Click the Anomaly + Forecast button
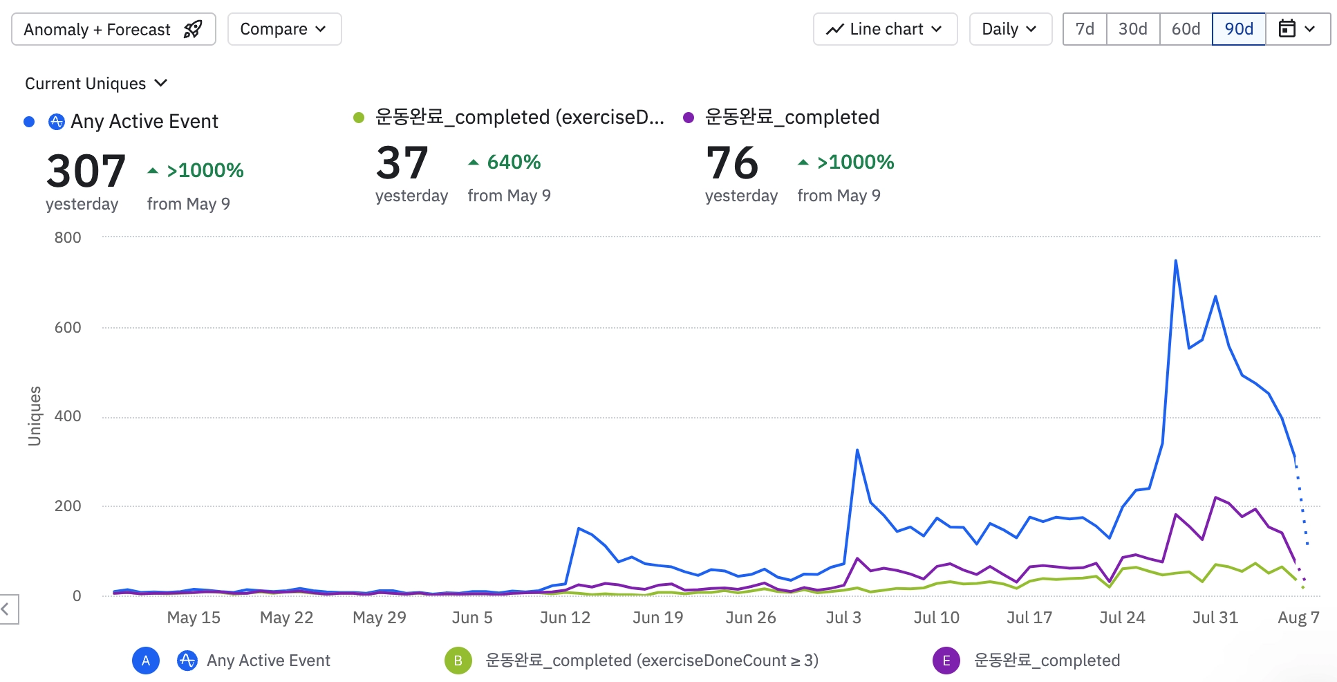This screenshot has width=1337, height=682. [x=113, y=29]
